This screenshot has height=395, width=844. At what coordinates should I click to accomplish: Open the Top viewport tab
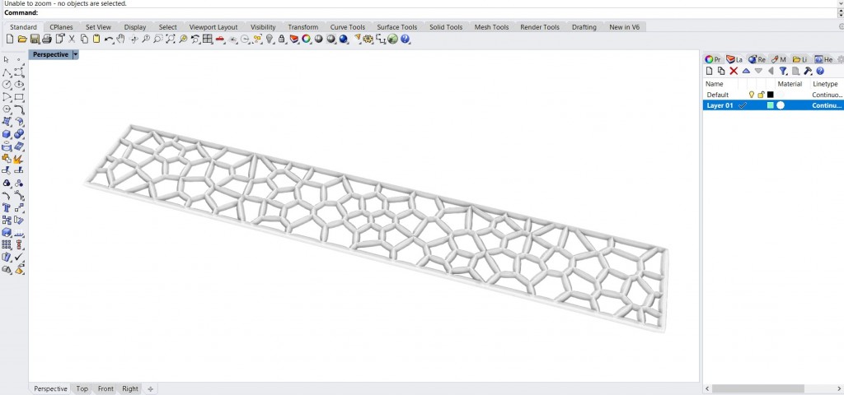pyautogui.click(x=82, y=388)
